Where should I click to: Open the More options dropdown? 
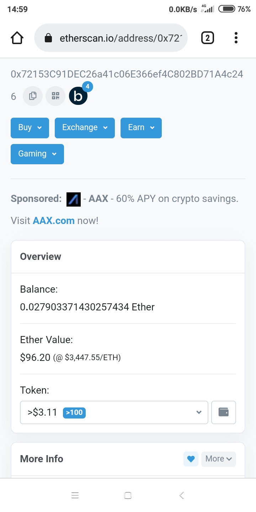[218, 459]
